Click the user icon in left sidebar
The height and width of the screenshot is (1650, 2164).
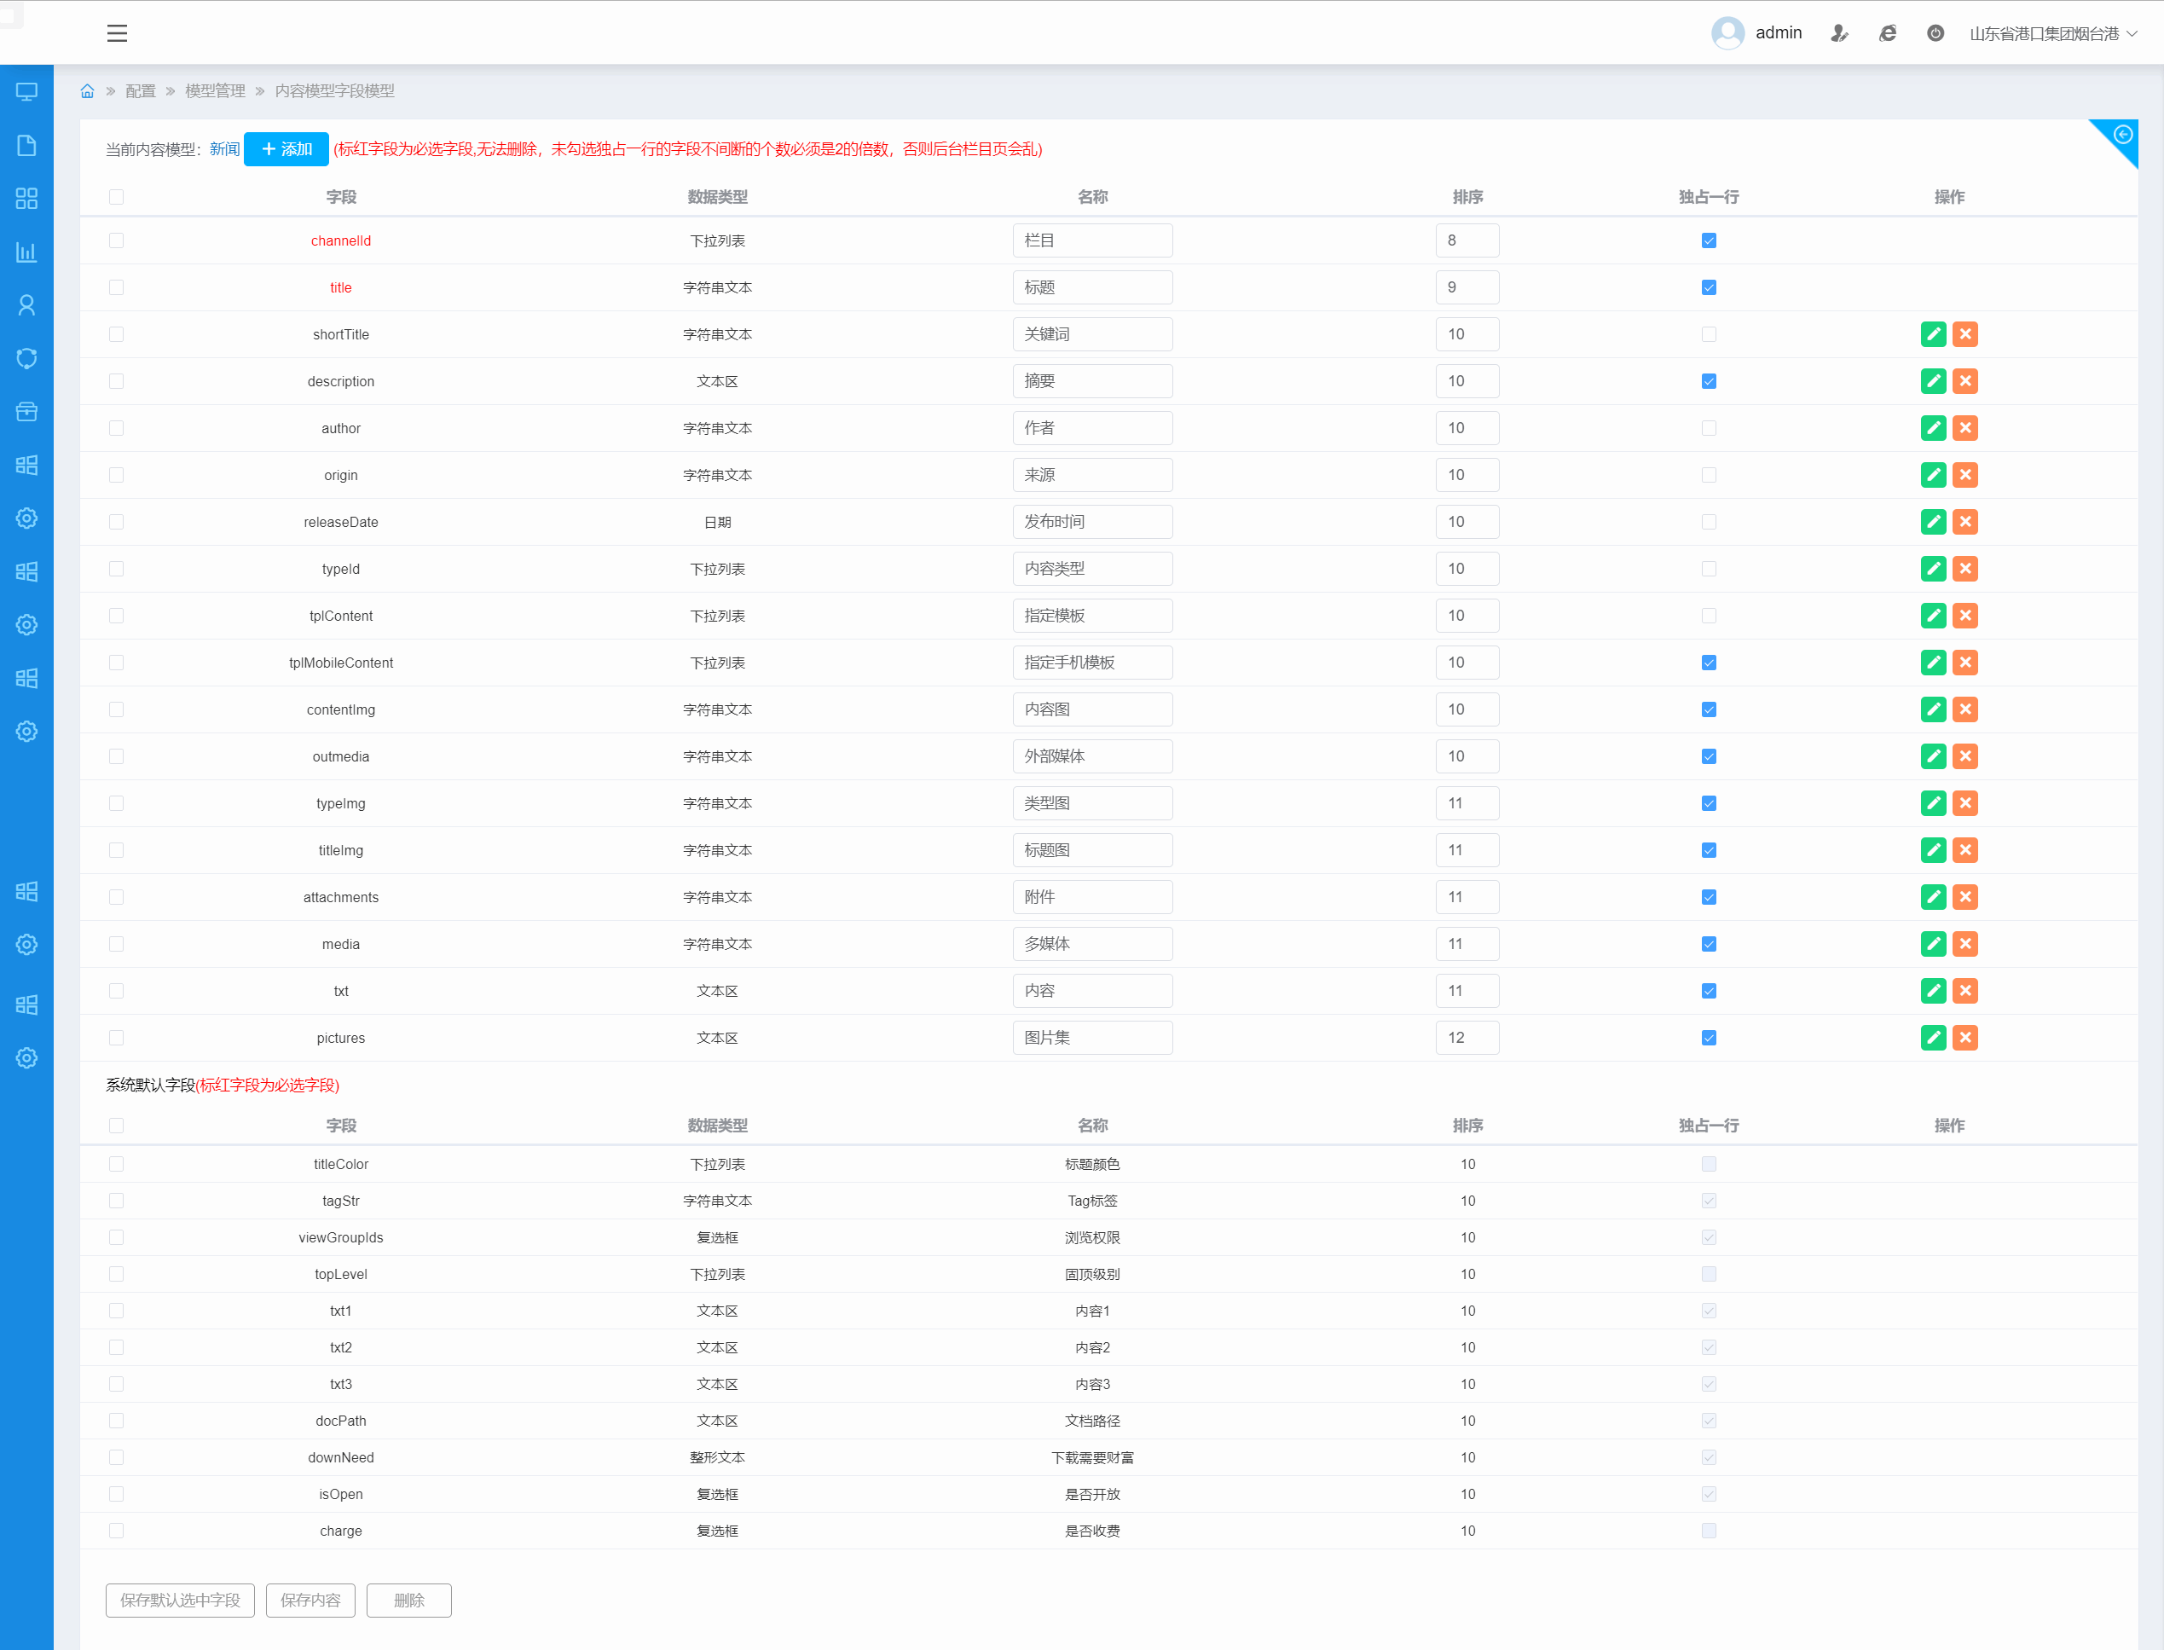tap(26, 305)
